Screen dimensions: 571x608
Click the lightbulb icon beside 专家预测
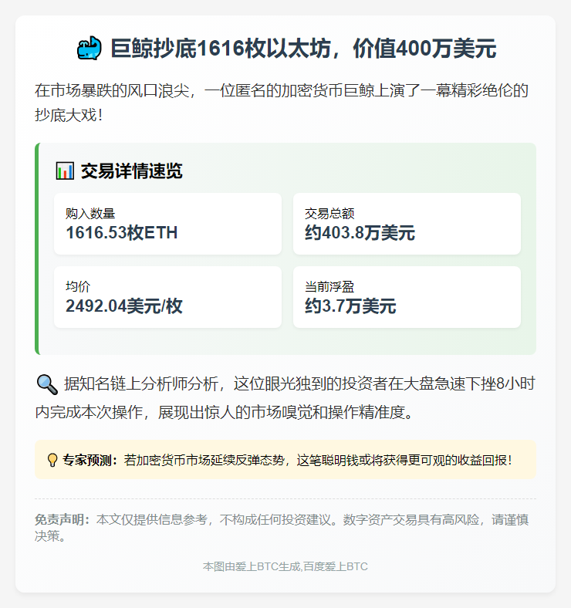pos(52,461)
